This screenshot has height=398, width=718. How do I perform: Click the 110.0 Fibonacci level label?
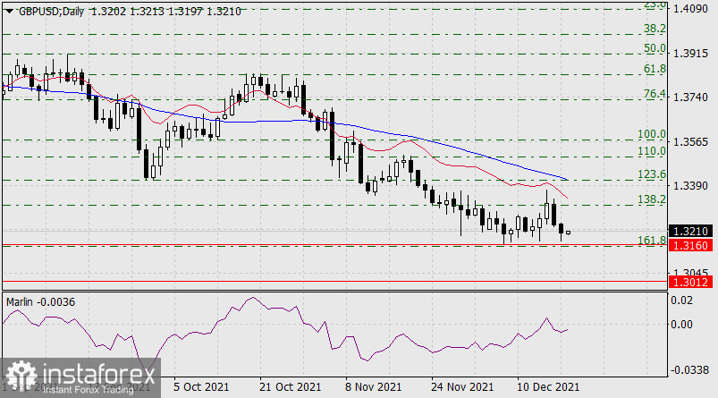(x=655, y=152)
